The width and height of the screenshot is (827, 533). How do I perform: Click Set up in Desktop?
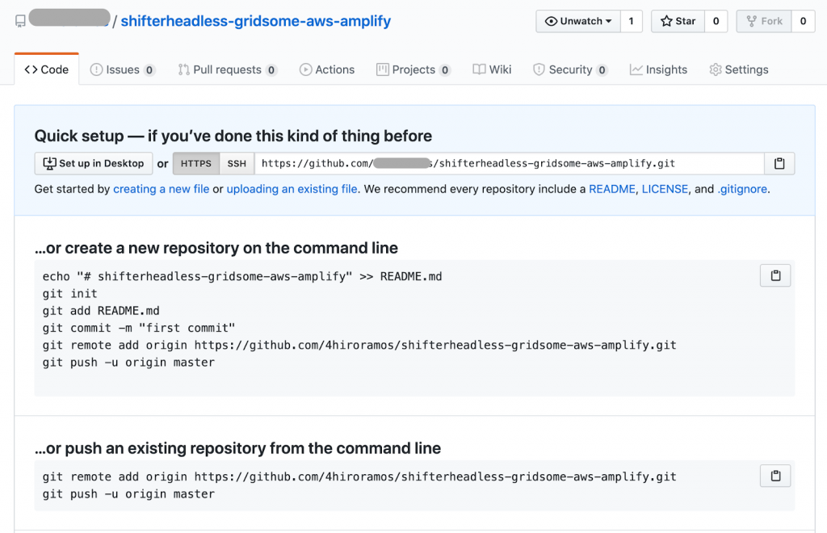click(94, 163)
